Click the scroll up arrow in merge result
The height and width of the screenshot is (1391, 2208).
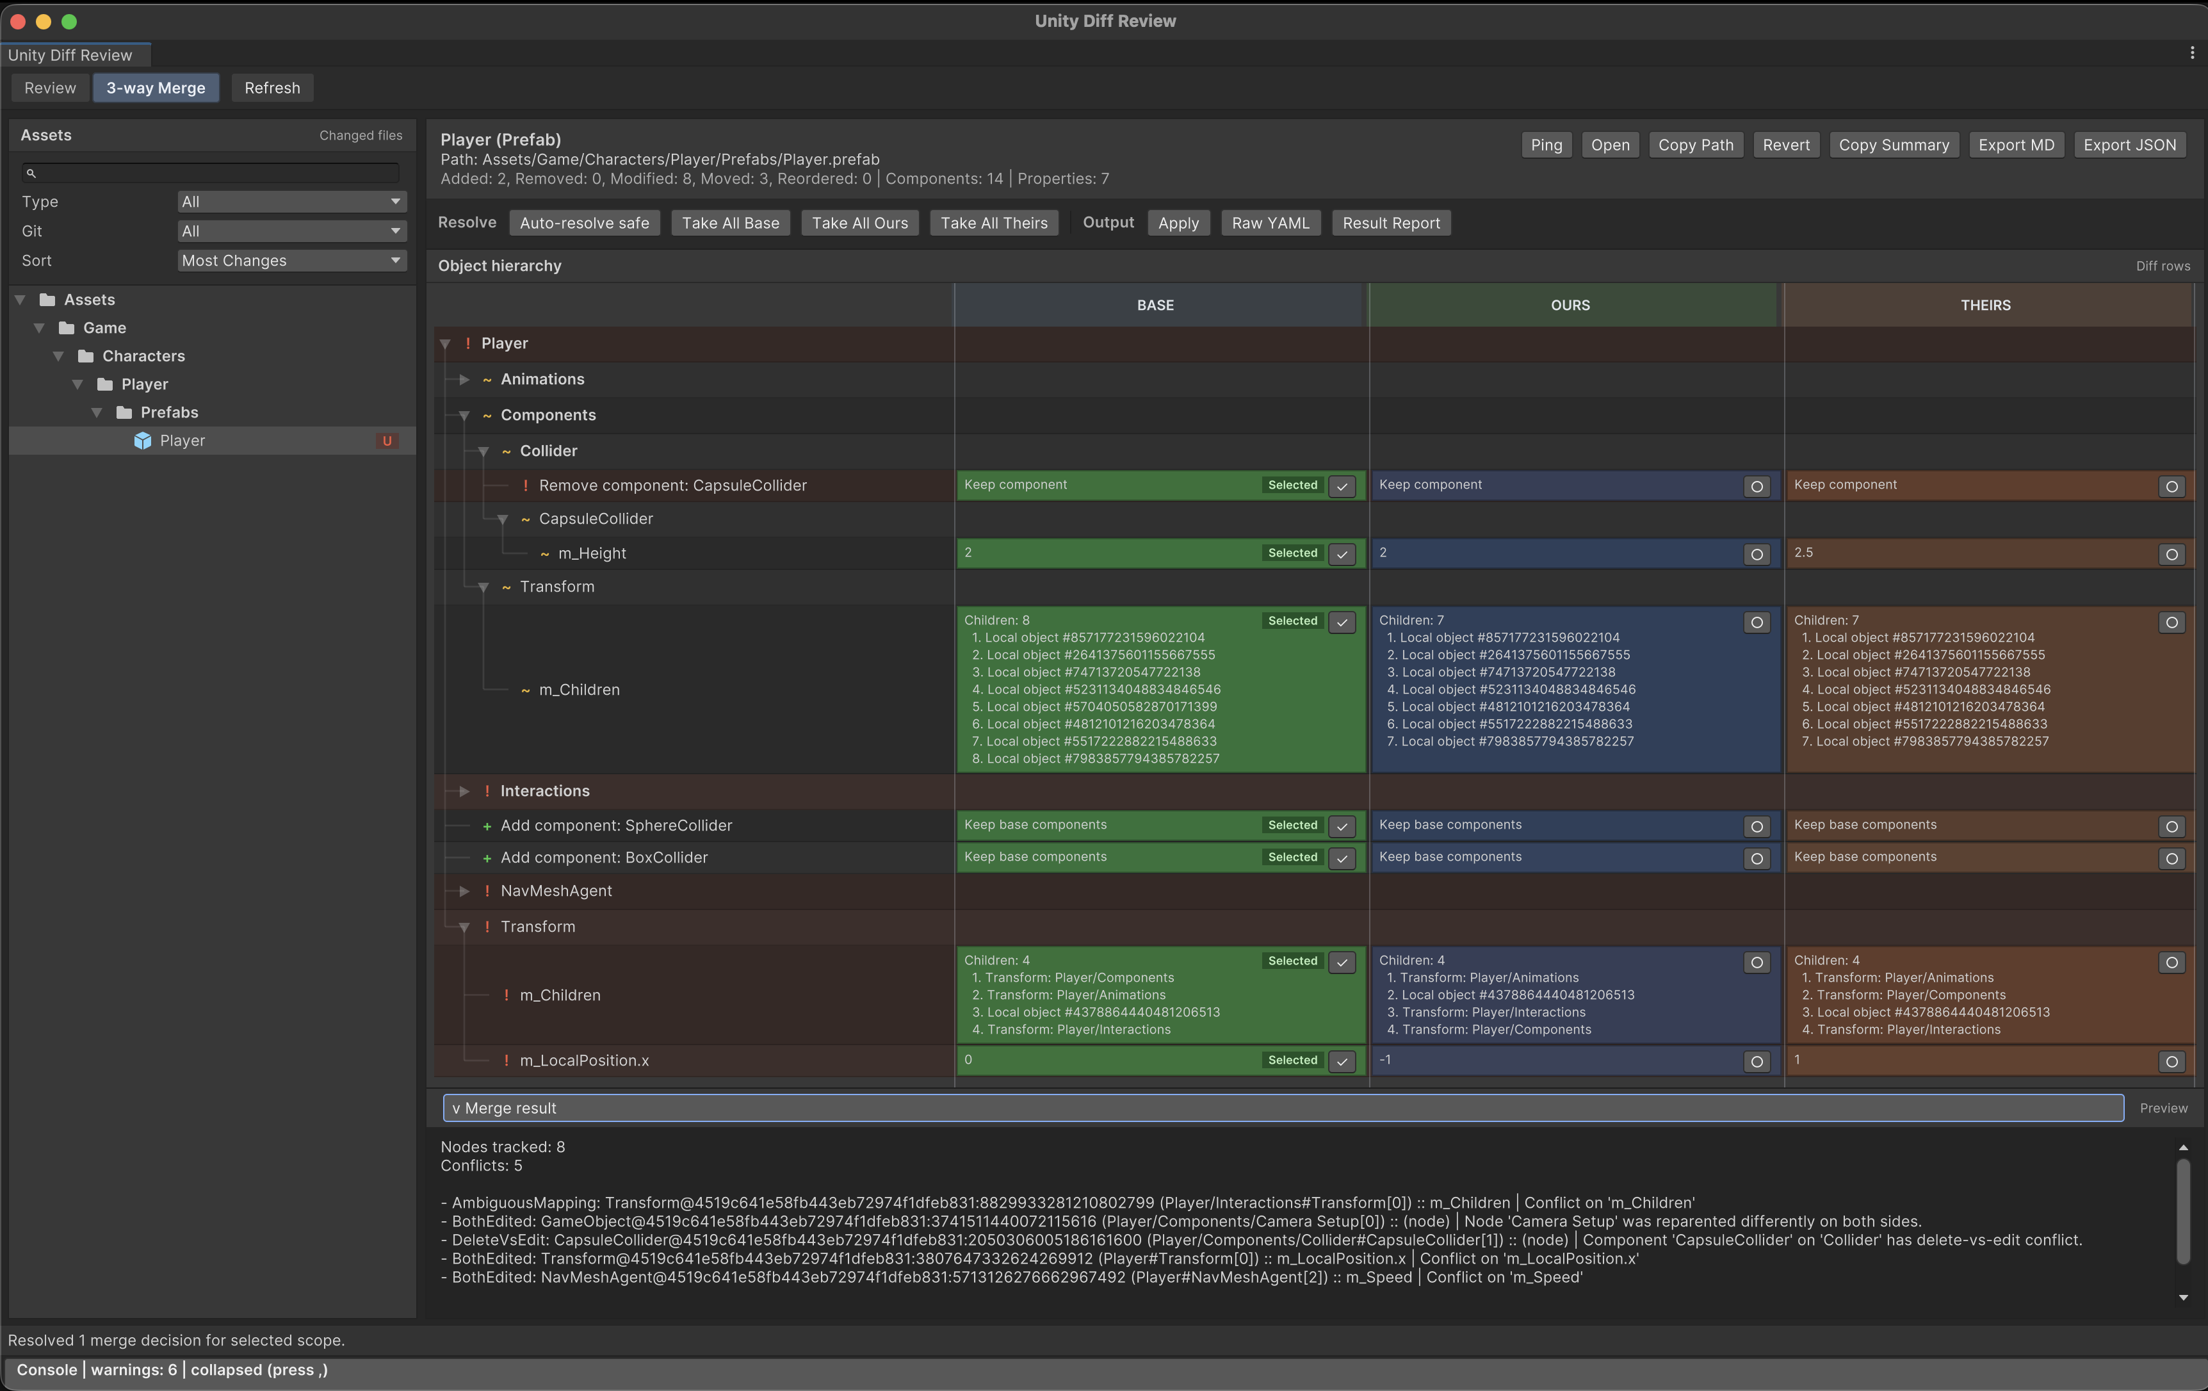pyautogui.click(x=2183, y=1148)
